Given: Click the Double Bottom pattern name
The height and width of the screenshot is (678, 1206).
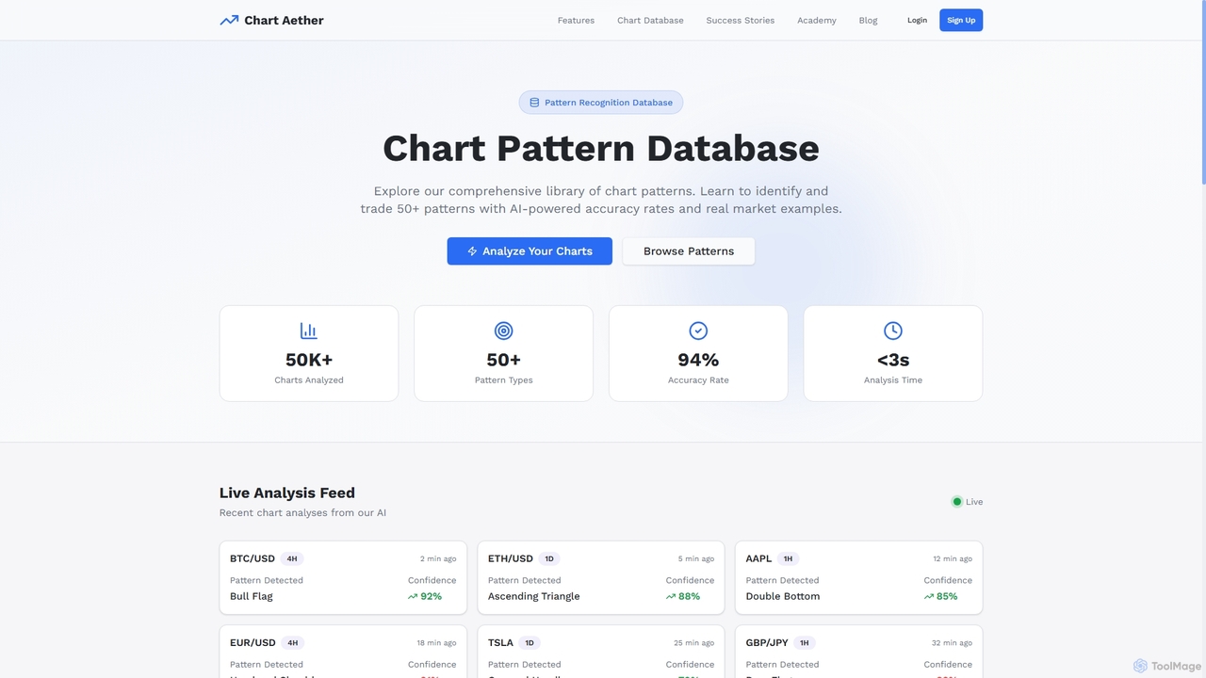Looking at the screenshot, I should click(x=783, y=596).
